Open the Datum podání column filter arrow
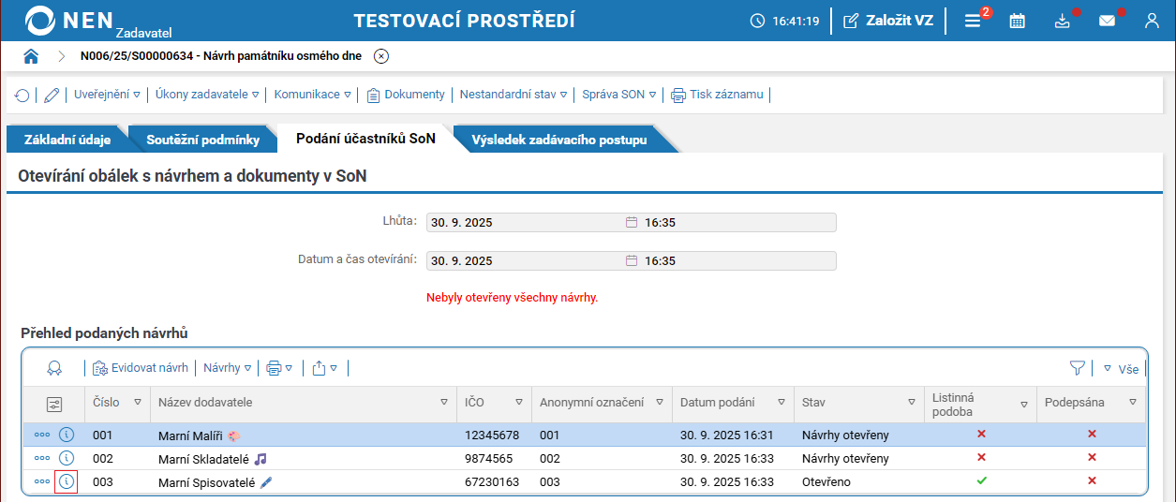The width and height of the screenshot is (1176, 502). tap(782, 403)
